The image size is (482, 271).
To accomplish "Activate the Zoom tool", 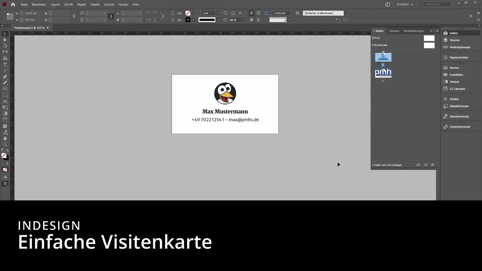I will pyautogui.click(x=5, y=144).
